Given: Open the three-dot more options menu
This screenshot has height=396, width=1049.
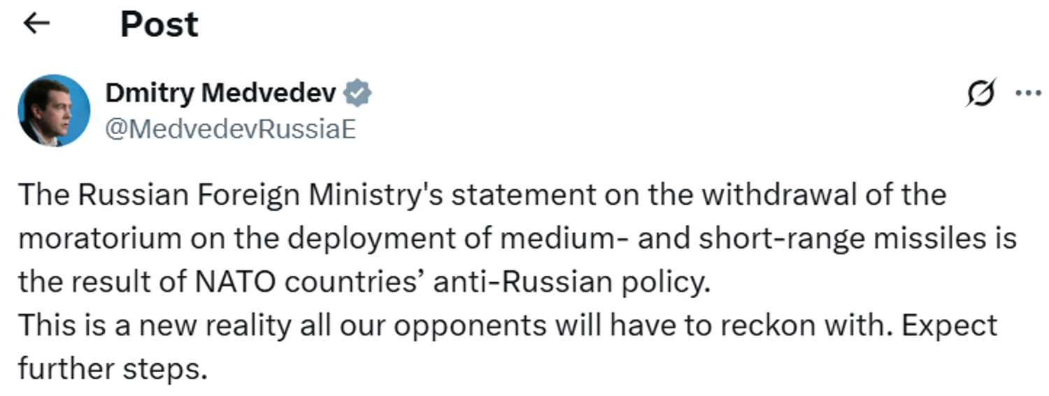Looking at the screenshot, I should pos(1028,94).
